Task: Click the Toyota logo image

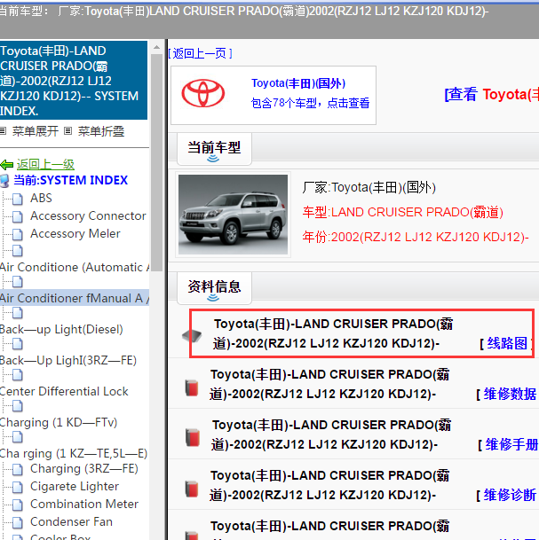Action: [x=203, y=94]
